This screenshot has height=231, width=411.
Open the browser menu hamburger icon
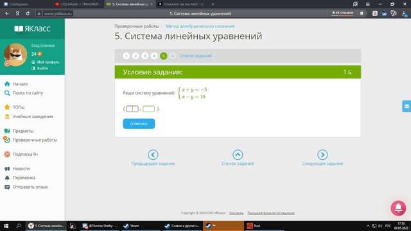[368, 4]
